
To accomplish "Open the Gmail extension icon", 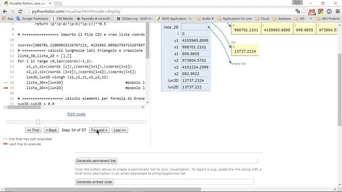I will [312, 12].
